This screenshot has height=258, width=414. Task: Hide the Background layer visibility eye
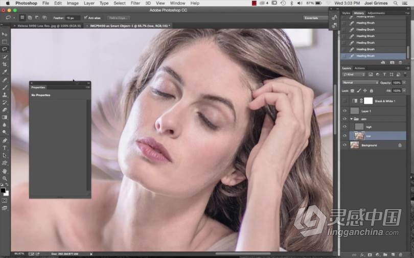[344, 145]
